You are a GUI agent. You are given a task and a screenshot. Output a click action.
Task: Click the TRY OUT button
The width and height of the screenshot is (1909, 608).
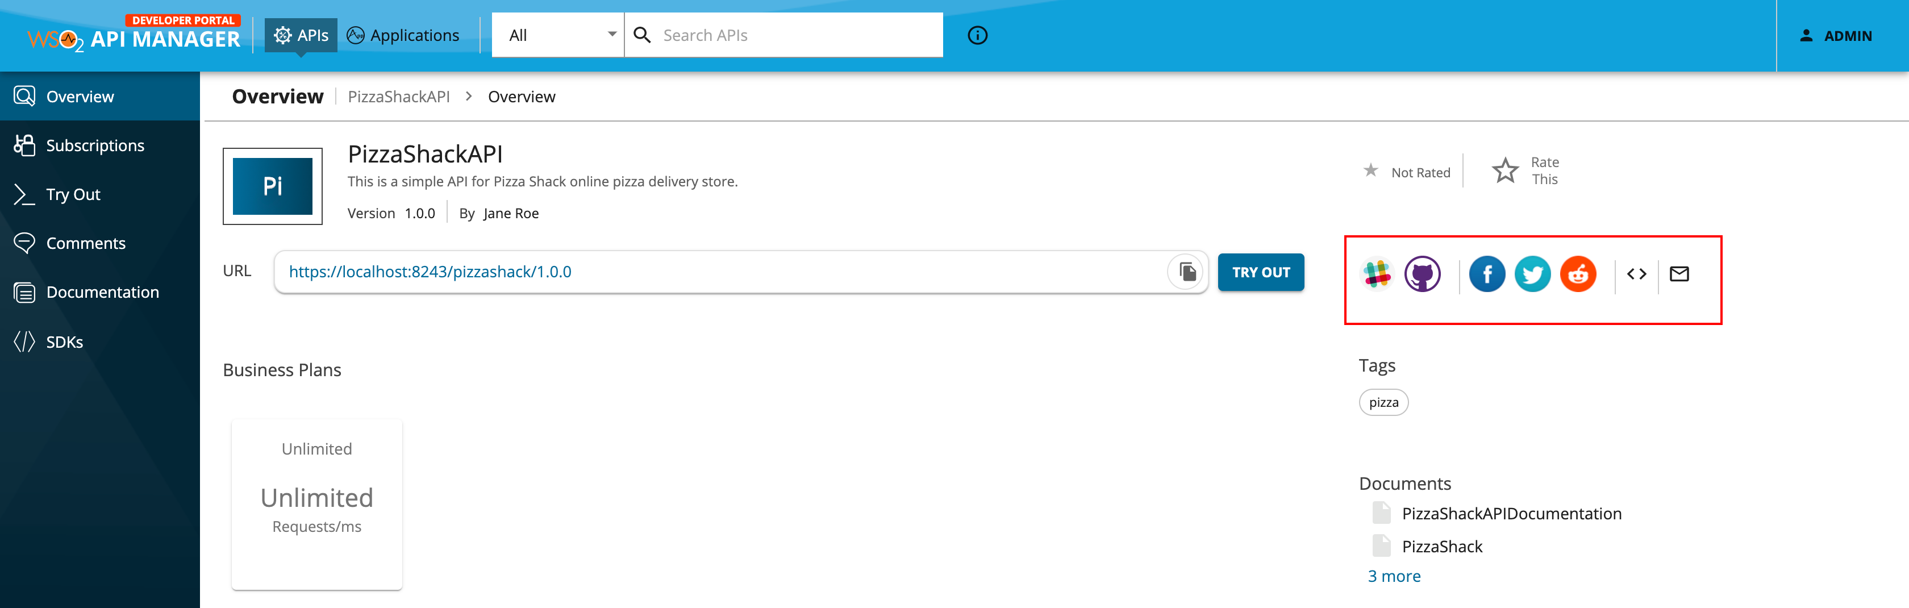(1261, 272)
